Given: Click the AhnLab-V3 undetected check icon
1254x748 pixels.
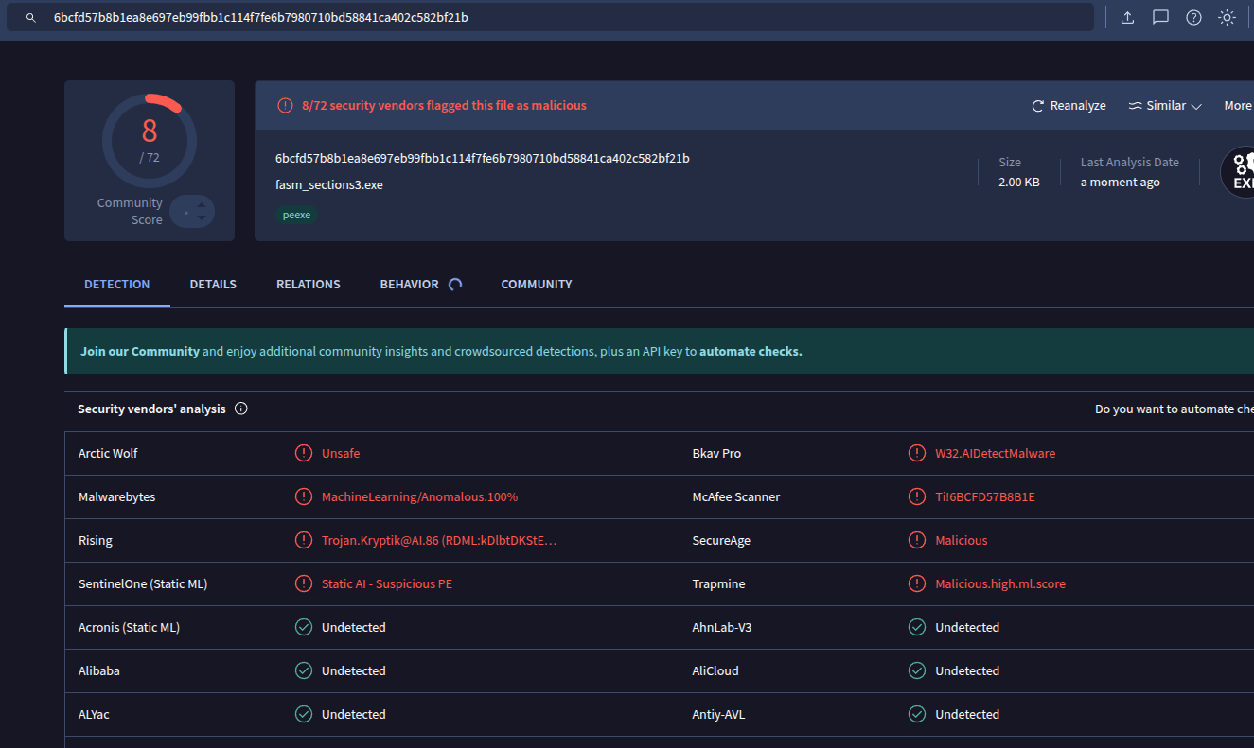Looking at the screenshot, I should coord(916,627).
